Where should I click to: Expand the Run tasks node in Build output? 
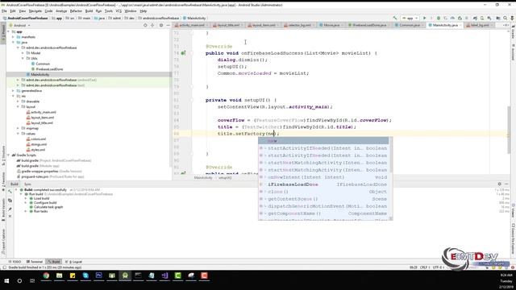[26, 211]
